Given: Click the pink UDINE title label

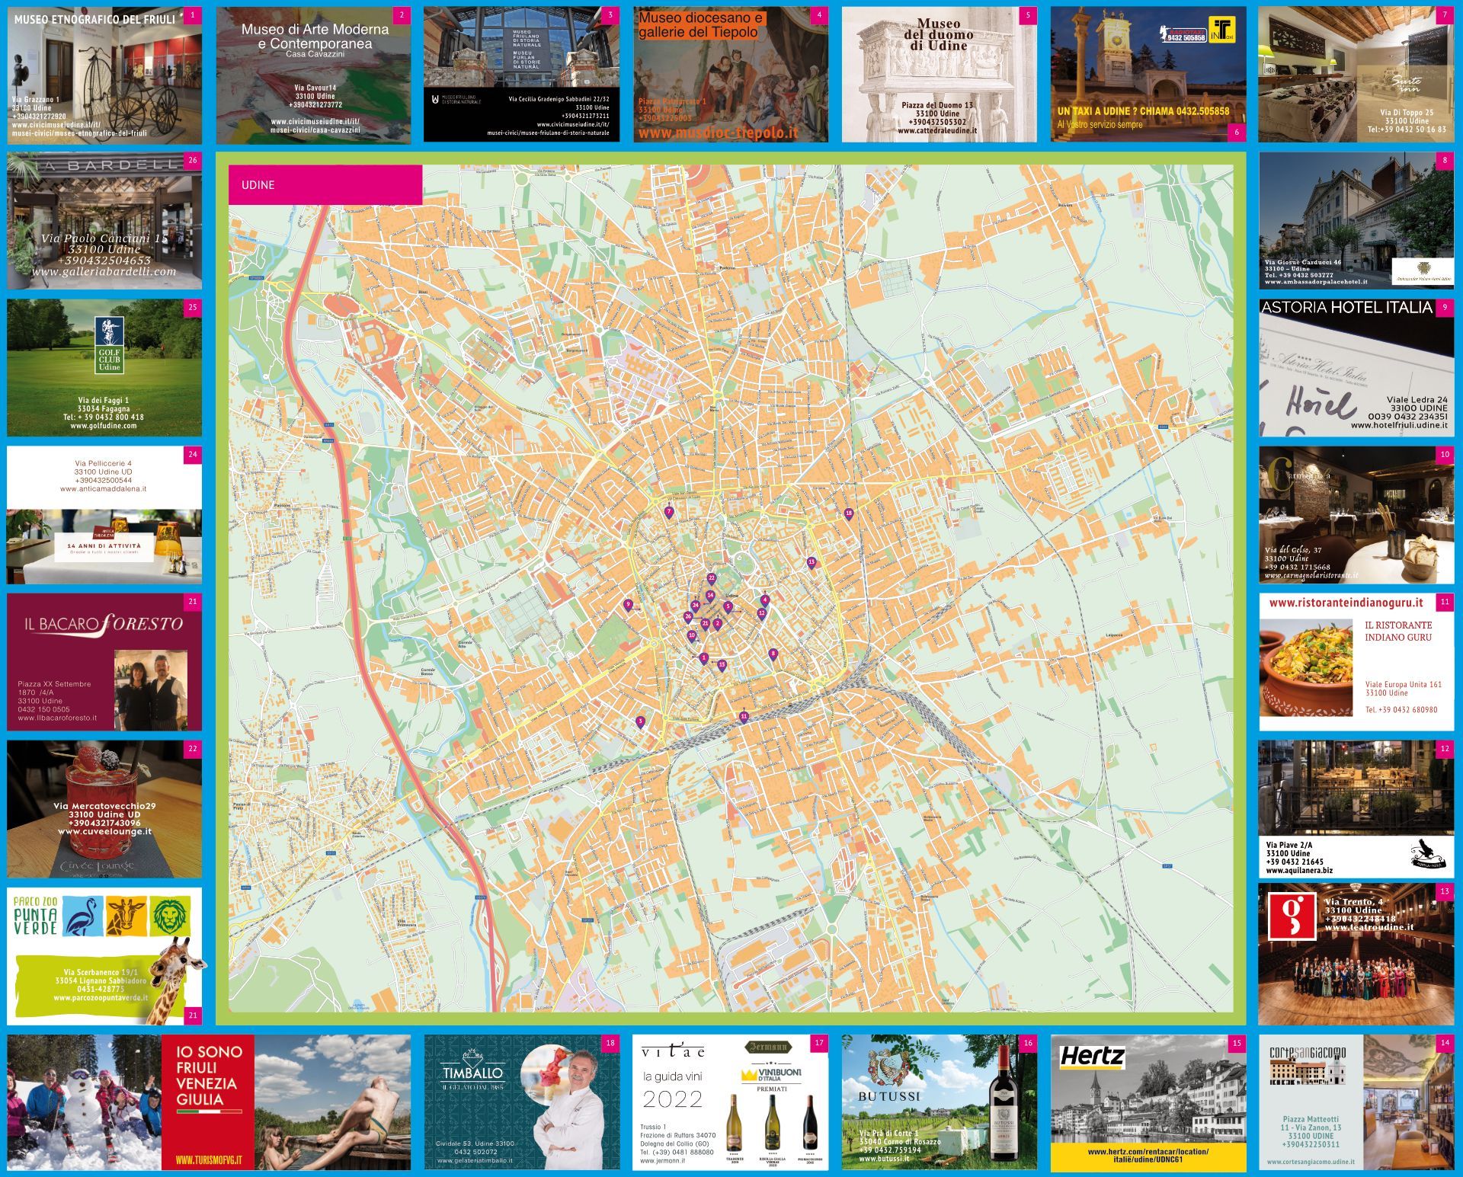Looking at the screenshot, I should (325, 185).
